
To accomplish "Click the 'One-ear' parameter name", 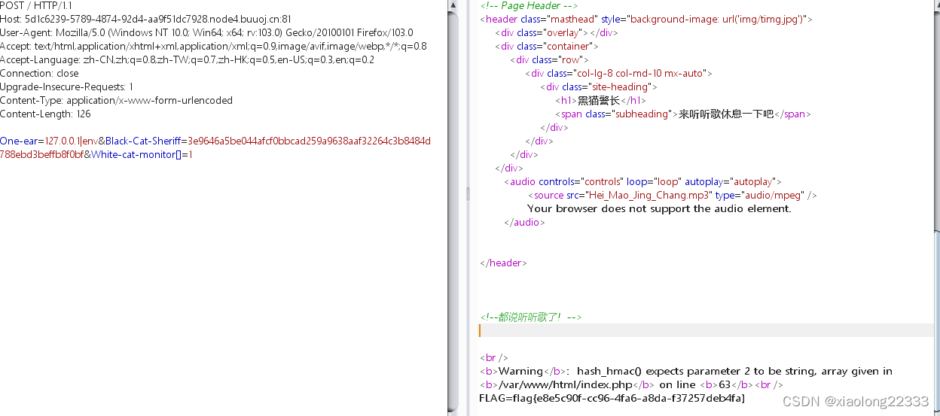I will click(19, 141).
